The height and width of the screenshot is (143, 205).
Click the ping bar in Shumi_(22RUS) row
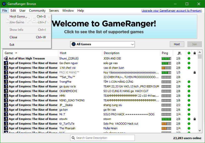(166, 58)
